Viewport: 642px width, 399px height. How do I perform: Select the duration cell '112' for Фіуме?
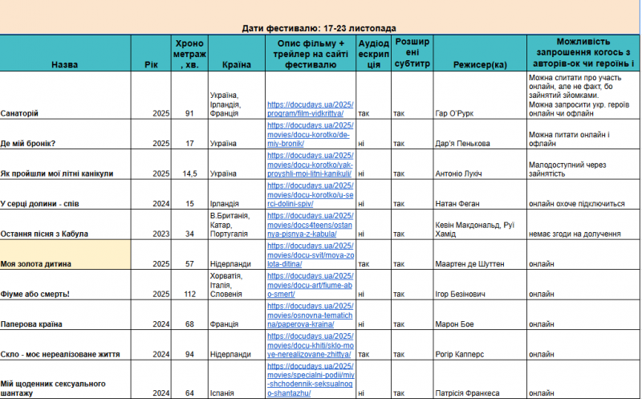189,285
